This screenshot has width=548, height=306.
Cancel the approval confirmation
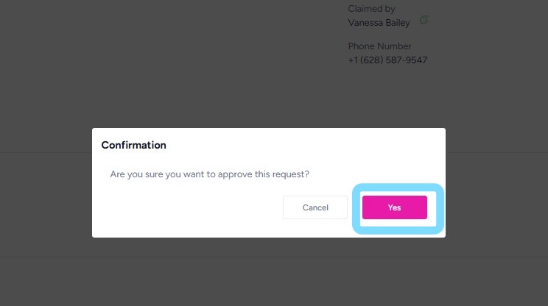pos(315,207)
